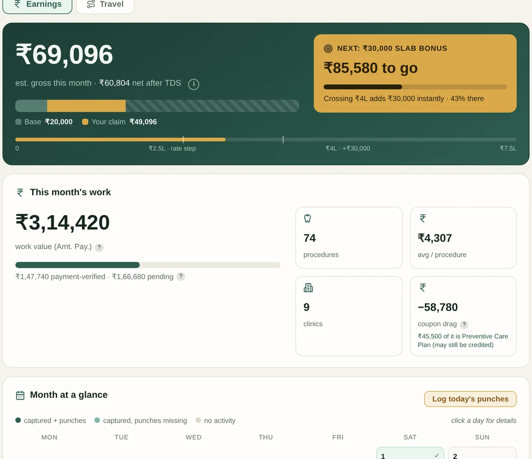Click the 'click a day for details' hint
The height and width of the screenshot is (459, 532).
[x=484, y=420]
